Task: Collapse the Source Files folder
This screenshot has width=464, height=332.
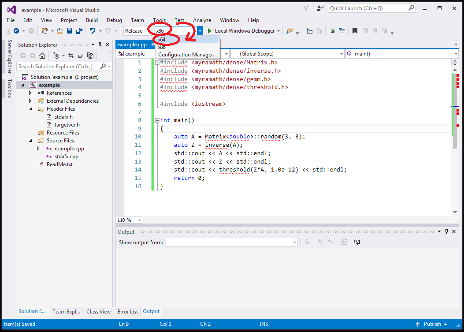Action: [x=30, y=141]
